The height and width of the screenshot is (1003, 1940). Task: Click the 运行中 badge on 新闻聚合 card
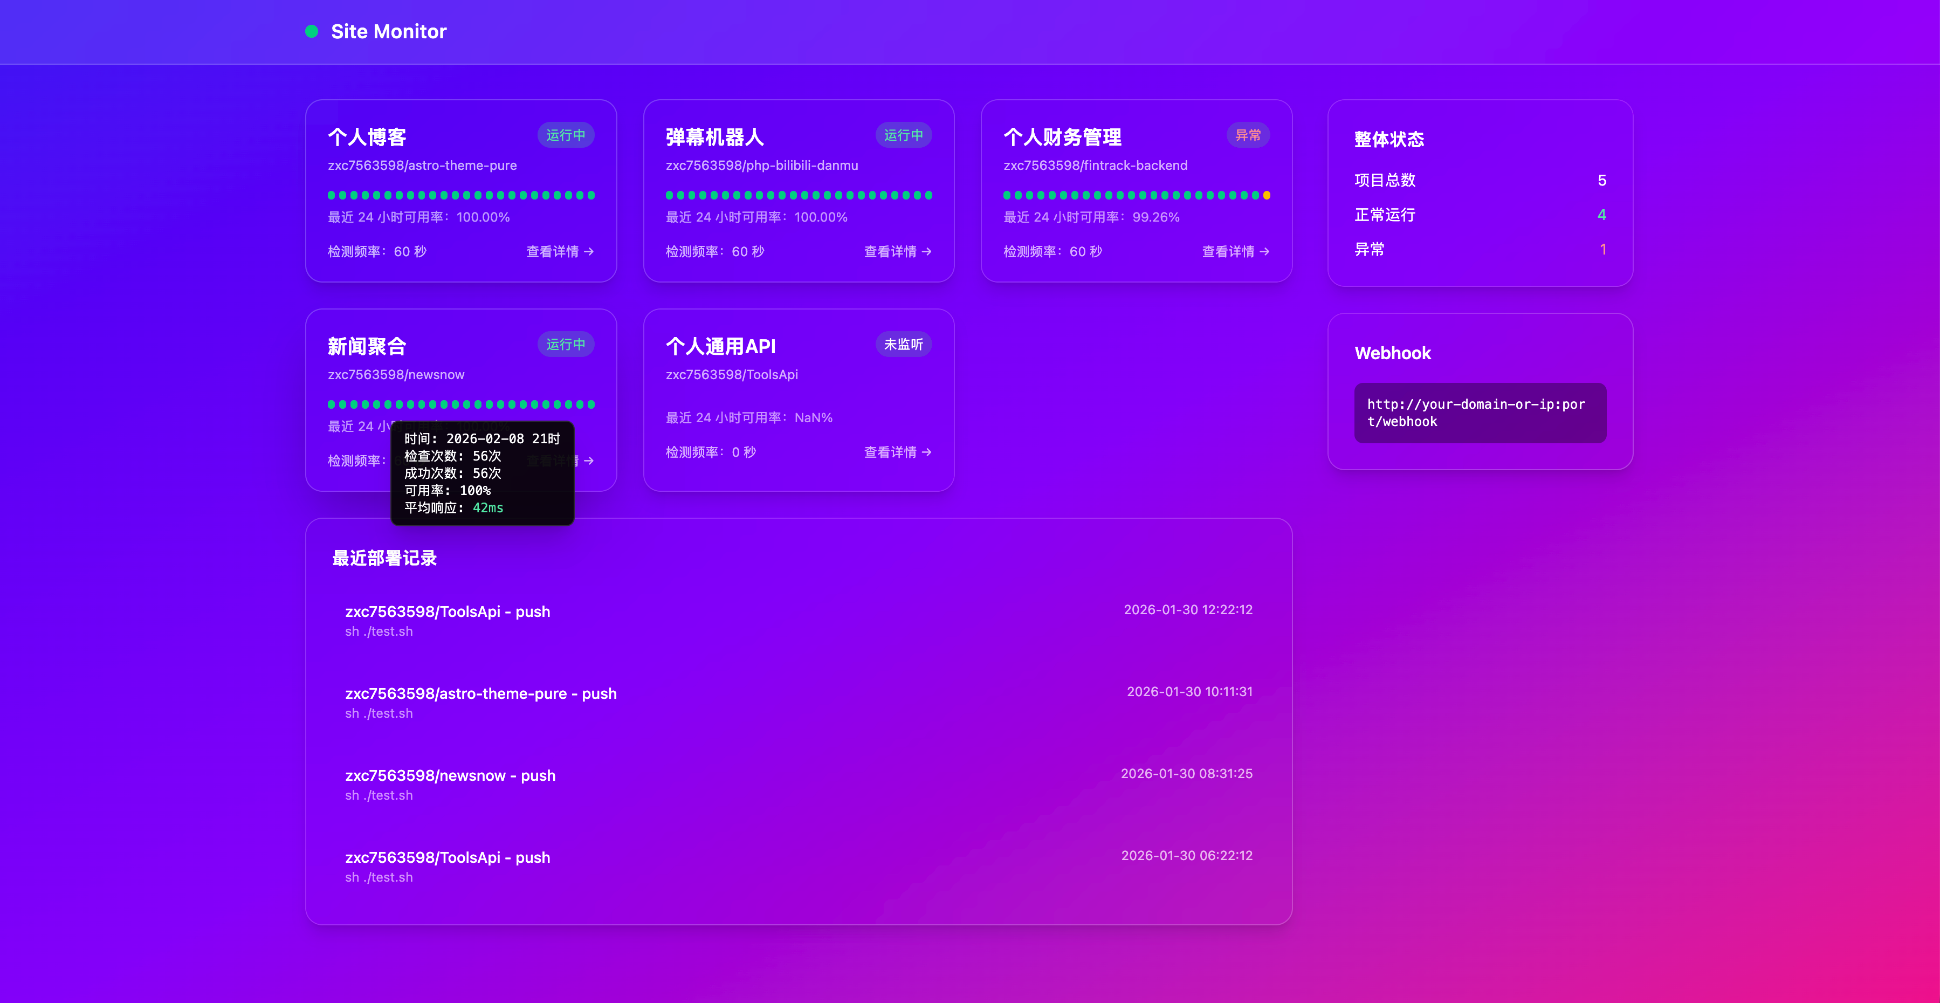(565, 344)
